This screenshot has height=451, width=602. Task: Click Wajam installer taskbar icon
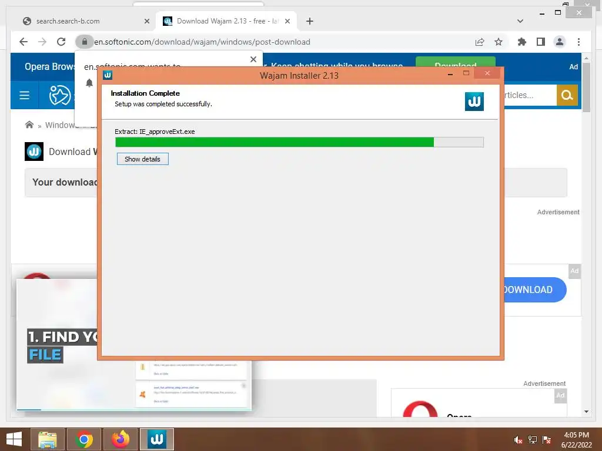point(156,439)
